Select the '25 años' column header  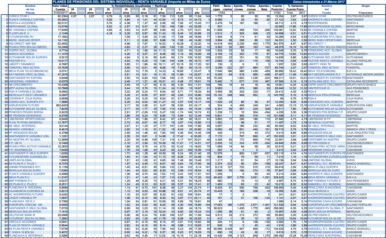pos(91,11)
